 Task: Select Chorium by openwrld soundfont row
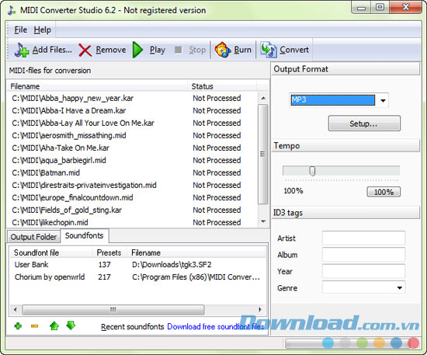[x=137, y=277]
